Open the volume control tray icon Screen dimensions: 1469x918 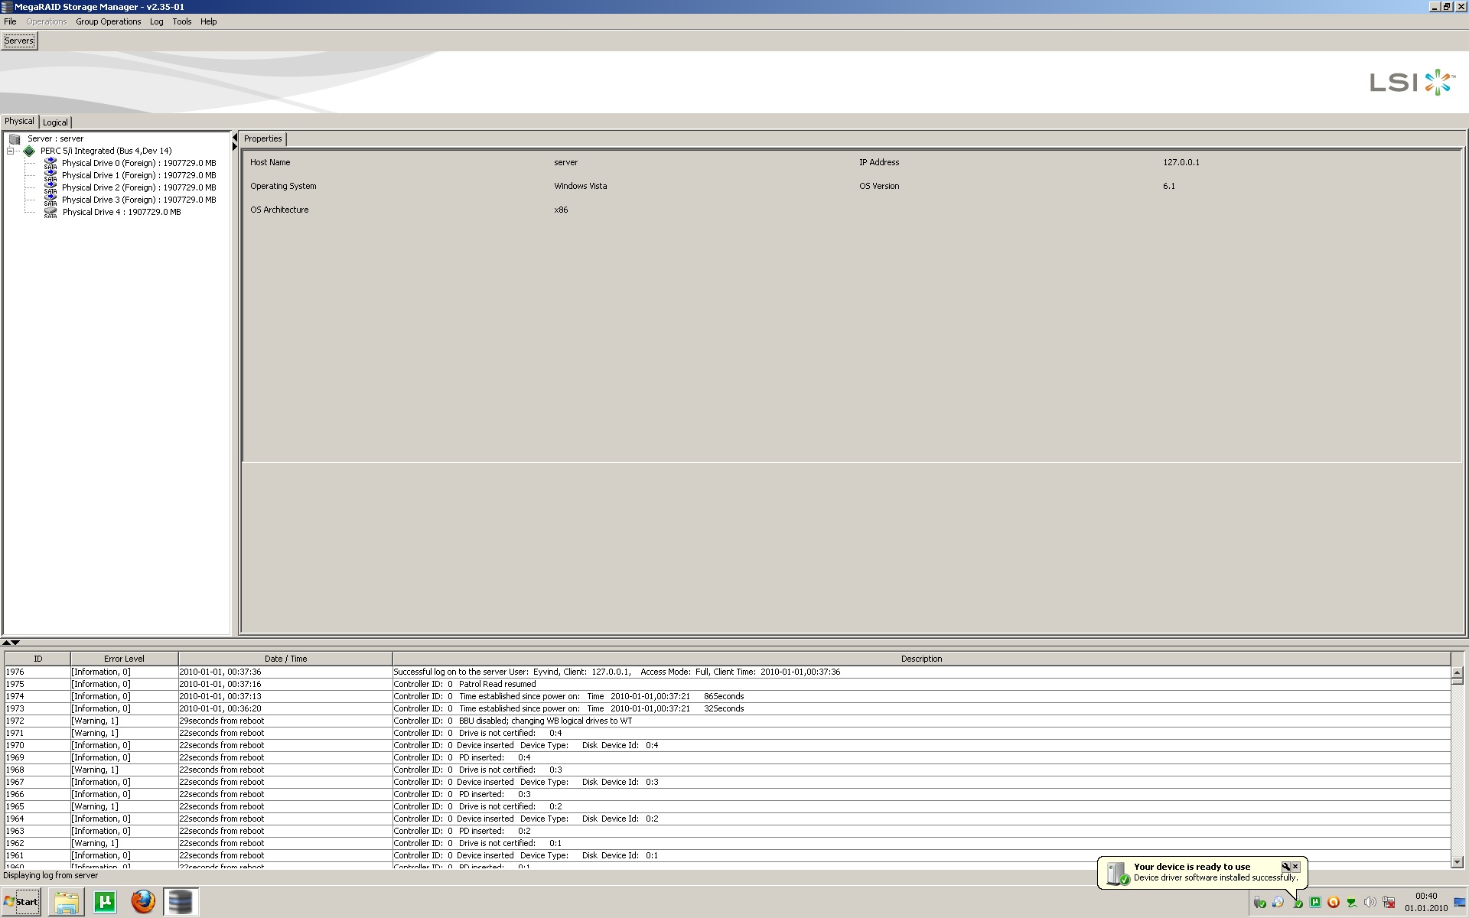point(1370,903)
